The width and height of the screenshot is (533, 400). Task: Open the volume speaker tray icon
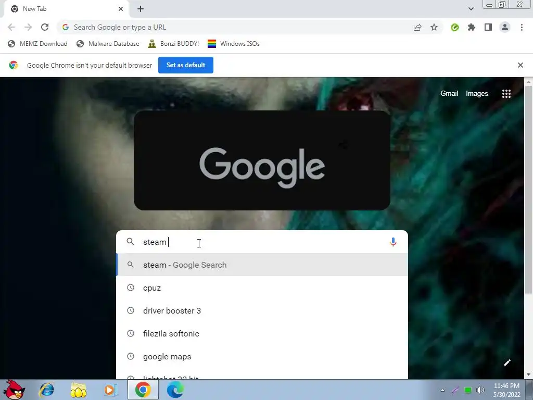480,390
